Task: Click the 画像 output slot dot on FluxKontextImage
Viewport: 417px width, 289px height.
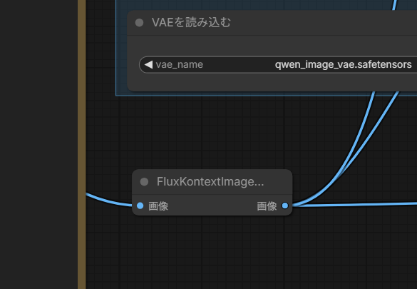Action: click(285, 206)
